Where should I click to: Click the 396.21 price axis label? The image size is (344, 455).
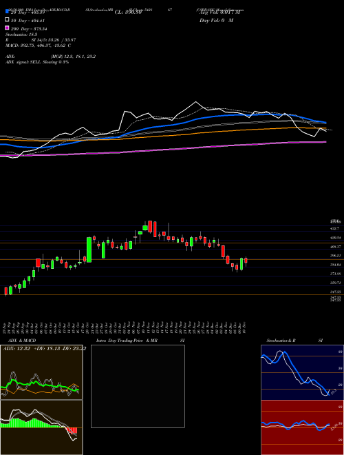335,256
